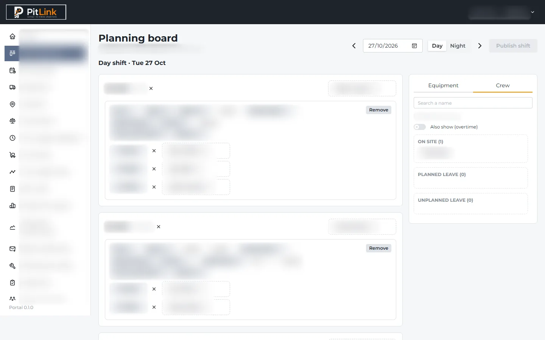Go to the previous shift arrow
Screen dimensions: 545x340
[x=354, y=46]
